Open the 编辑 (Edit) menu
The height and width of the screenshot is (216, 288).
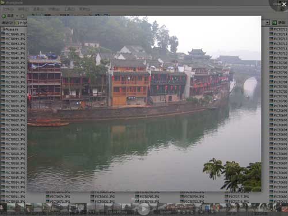(23, 9)
